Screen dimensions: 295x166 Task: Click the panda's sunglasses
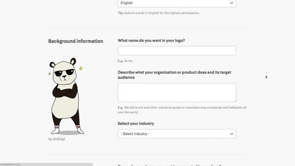[65, 73]
